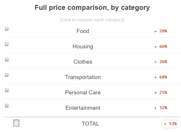Click the 'Full price comparison, by category' heading
Screen dimensions: 181x132
92,8
